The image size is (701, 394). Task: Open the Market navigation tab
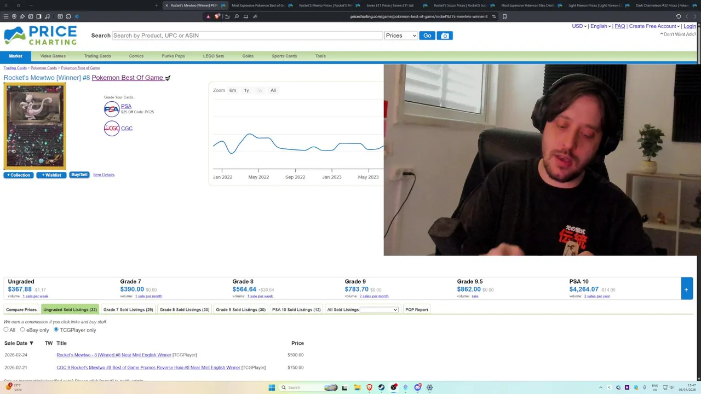click(x=15, y=56)
